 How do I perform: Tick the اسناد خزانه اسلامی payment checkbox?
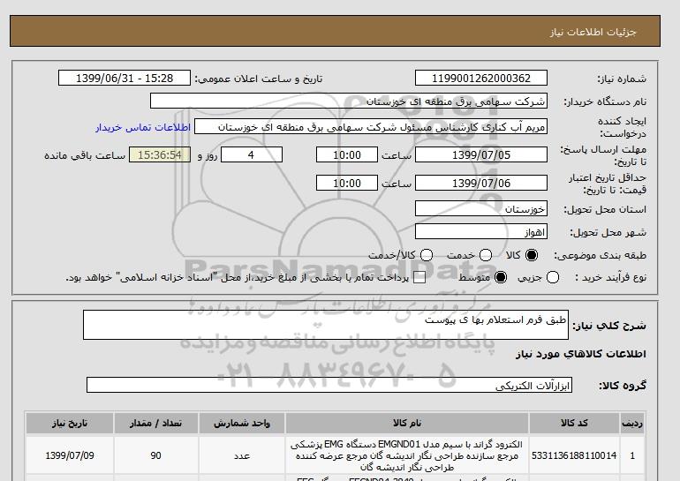tap(419, 278)
